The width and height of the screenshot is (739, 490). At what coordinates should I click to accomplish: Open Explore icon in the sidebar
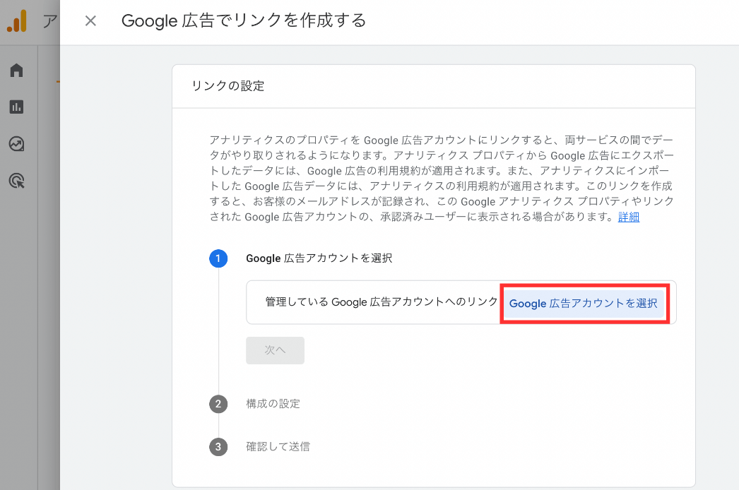16,144
